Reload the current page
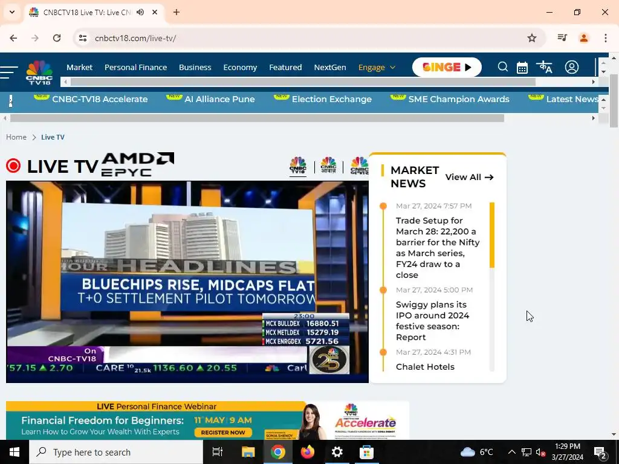 click(x=57, y=38)
